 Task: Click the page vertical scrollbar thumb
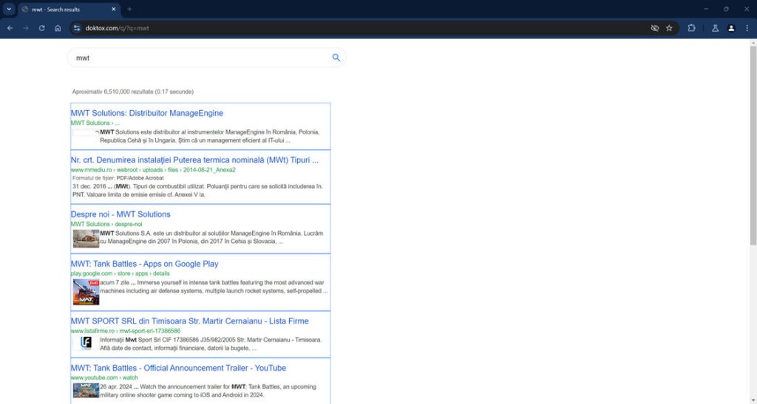click(753, 145)
